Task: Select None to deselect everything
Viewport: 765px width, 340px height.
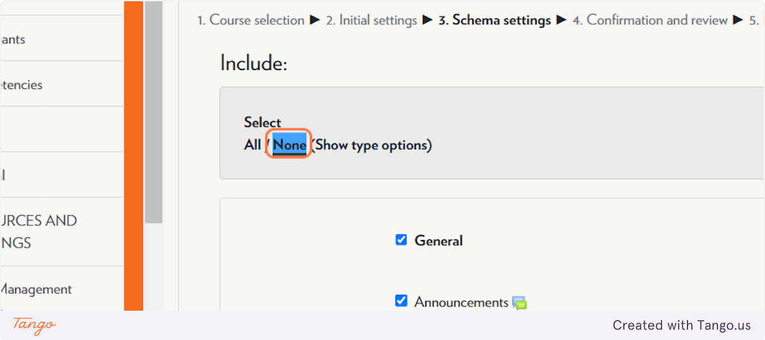Action: pos(289,145)
